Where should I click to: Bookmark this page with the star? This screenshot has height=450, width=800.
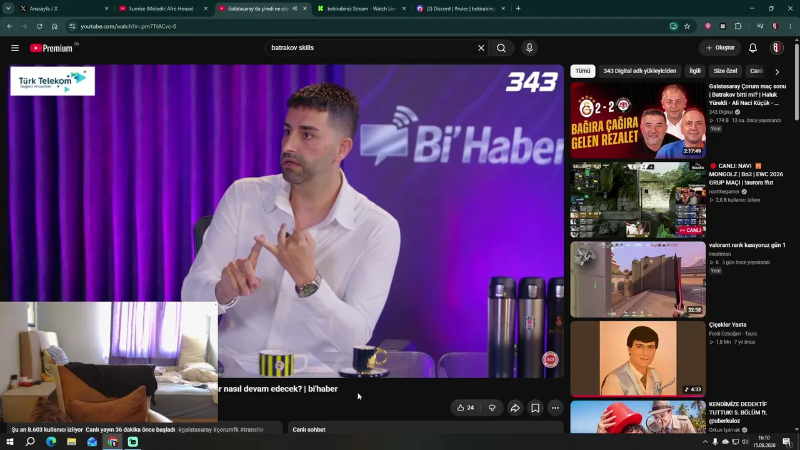(x=687, y=26)
